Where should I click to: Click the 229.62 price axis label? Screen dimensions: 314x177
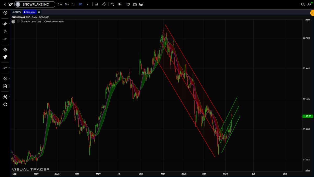306,68
